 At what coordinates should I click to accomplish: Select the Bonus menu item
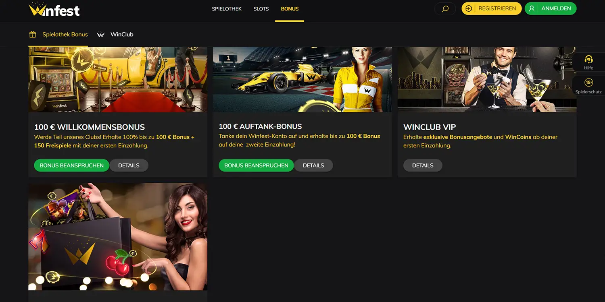[290, 9]
